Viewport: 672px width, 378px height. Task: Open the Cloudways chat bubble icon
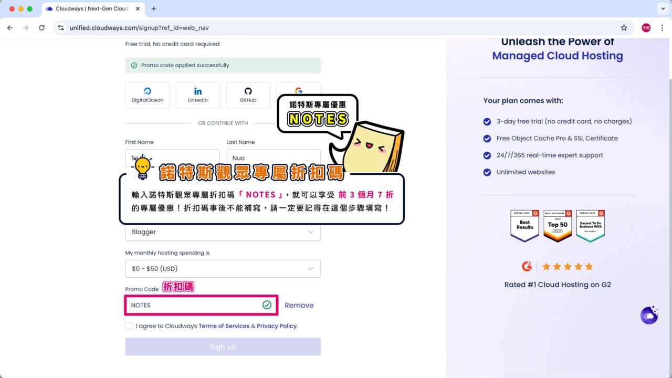(x=649, y=315)
